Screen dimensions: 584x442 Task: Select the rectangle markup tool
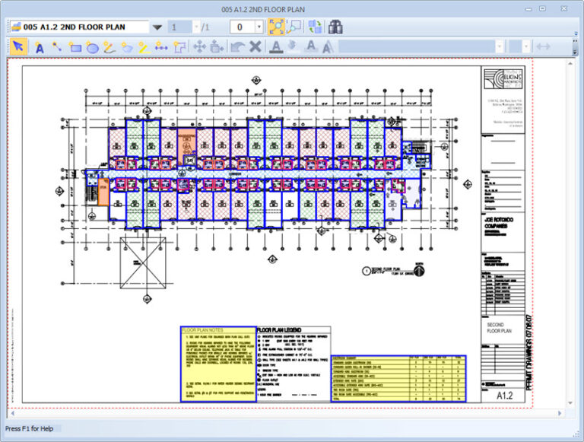pyautogui.click(x=75, y=47)
